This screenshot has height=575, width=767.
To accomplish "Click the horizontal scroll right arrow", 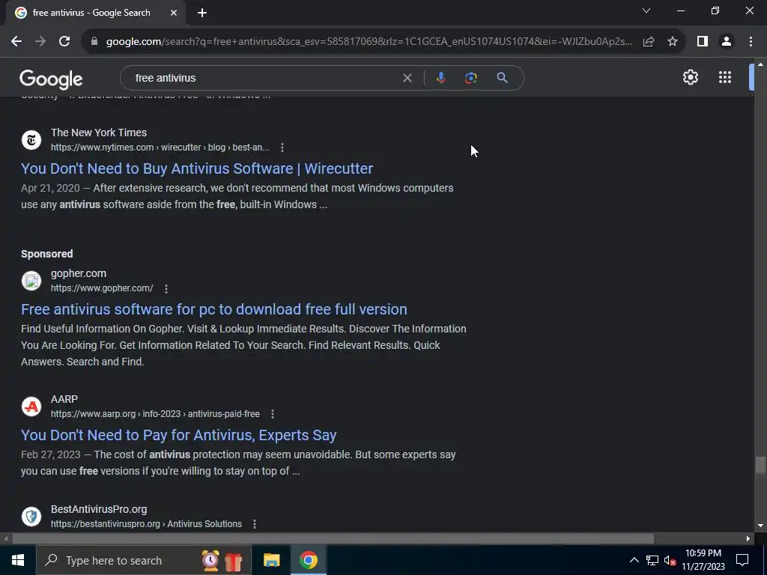I will tap(748, 539).
